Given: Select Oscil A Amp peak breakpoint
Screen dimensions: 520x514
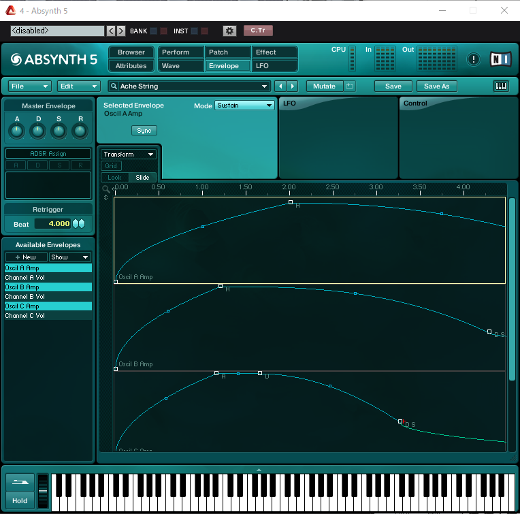Looking at the screenshot, I should pos(291,202).
